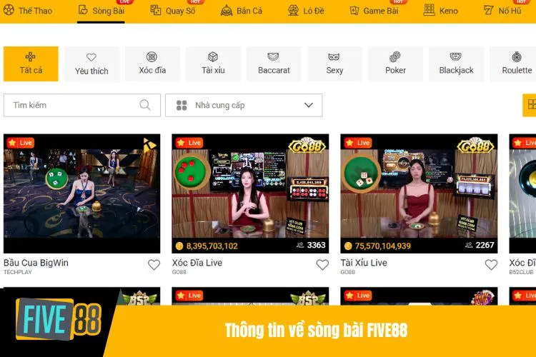Open the Keno menu item
The height and width of the screenshot is (357, 536).
coord(441,11)
